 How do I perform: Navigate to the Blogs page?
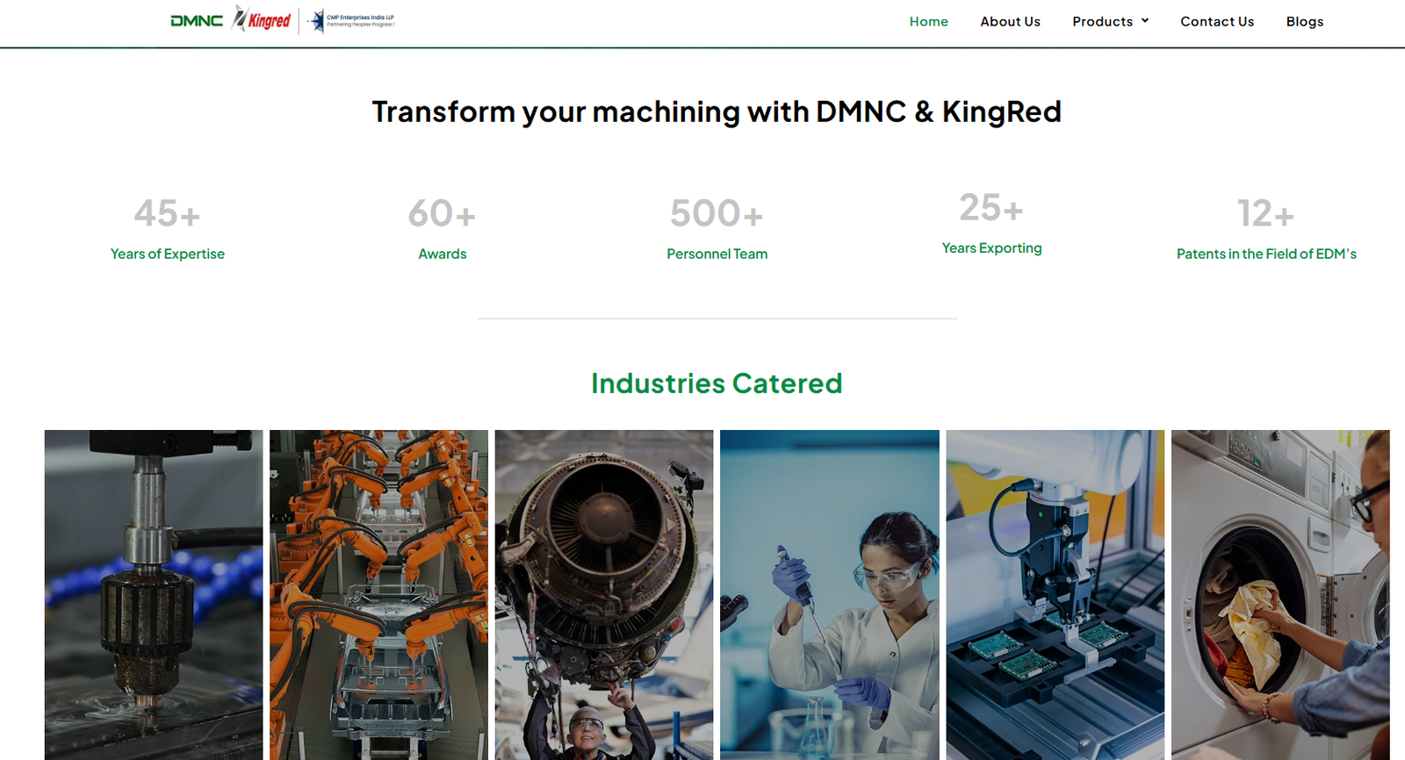coord(1304,22)
